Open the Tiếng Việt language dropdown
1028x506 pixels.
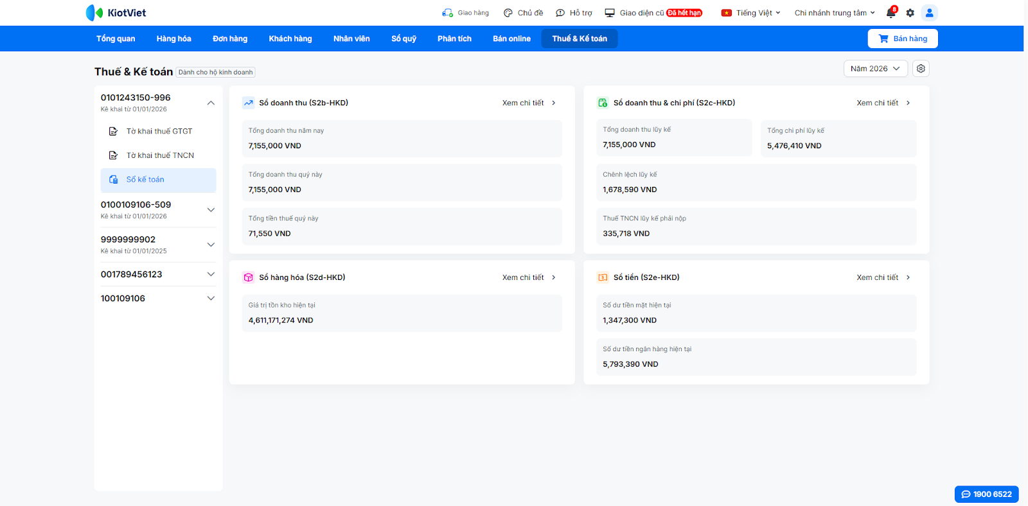(x=758, y=13)
